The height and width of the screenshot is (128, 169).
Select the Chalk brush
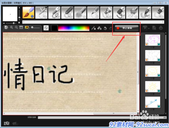80,13
